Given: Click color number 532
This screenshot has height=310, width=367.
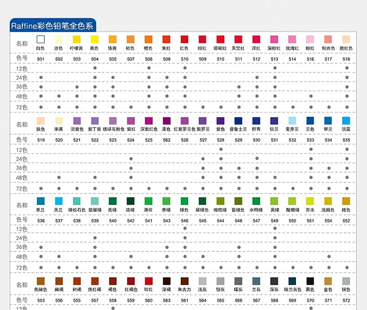Looking at the screenshot, I should click(292, 140).
